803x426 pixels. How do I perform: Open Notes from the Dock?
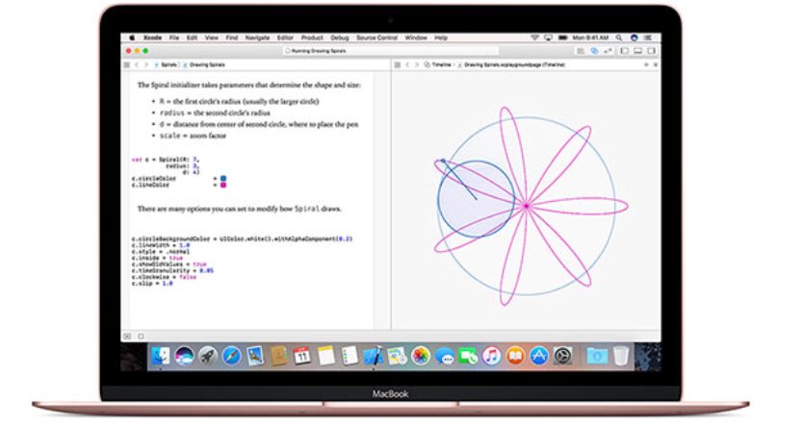click(325, 355)
